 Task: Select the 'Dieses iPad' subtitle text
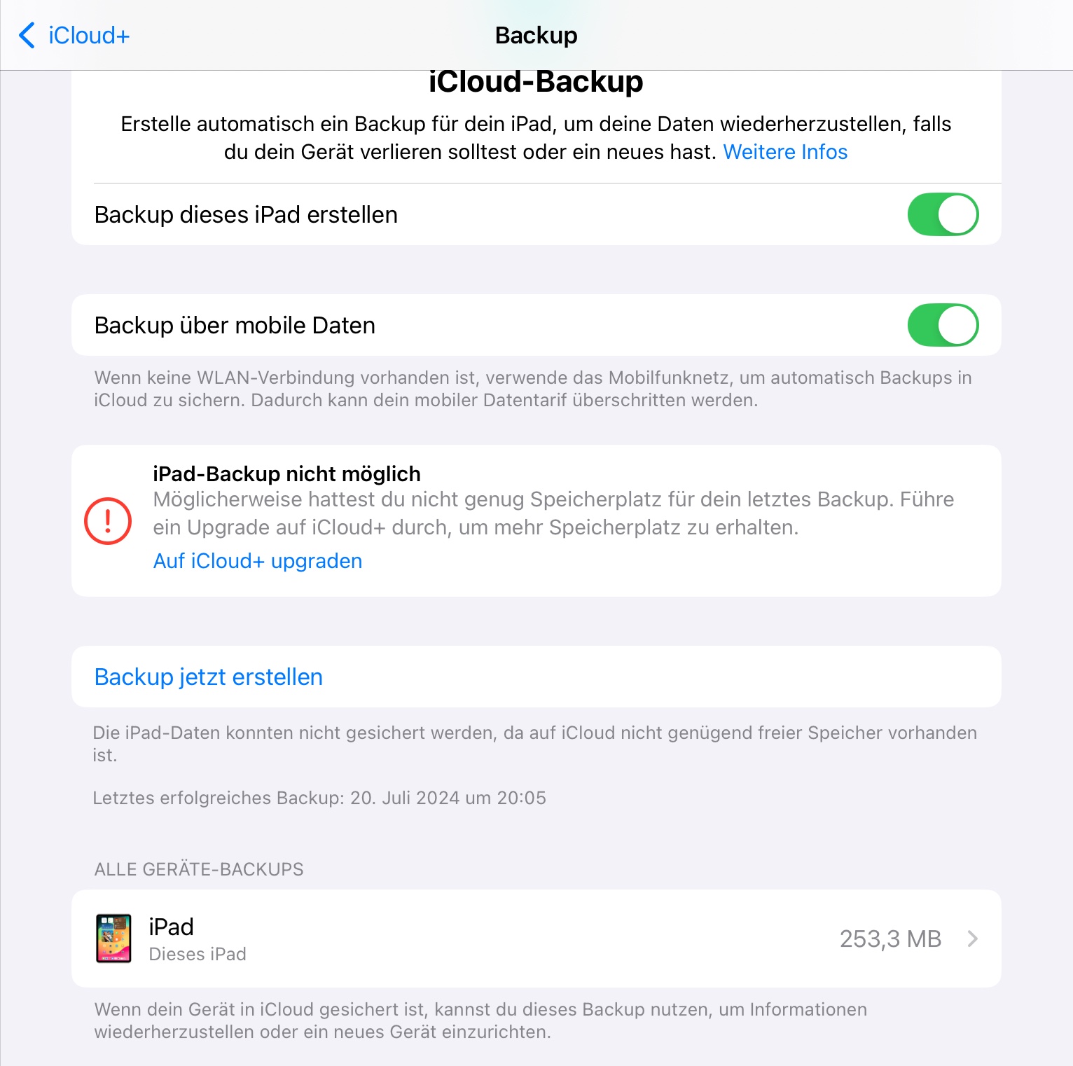198,954
